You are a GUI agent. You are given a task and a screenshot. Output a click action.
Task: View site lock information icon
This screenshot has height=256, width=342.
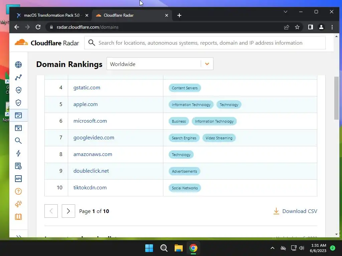51,27
